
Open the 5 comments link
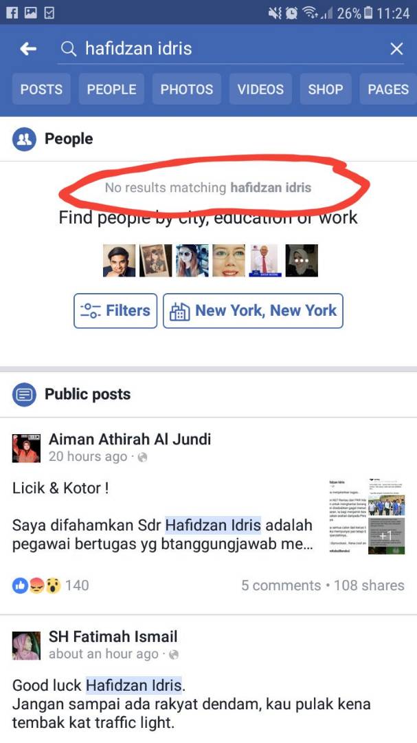pos(281,585)
